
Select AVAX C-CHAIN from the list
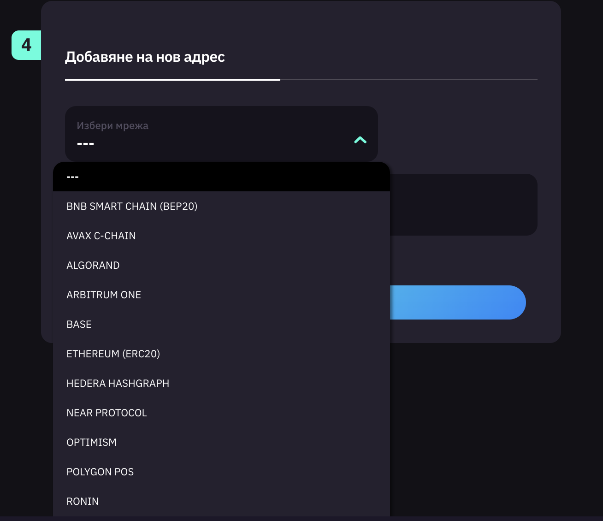tap(101, 236)
